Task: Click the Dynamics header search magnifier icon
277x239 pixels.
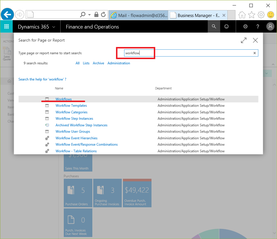Action: pyautogui.click(x=214, y=27)
